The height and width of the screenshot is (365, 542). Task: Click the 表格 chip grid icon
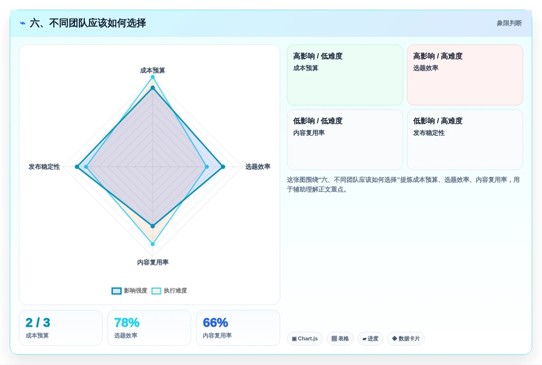click(334, 339)
